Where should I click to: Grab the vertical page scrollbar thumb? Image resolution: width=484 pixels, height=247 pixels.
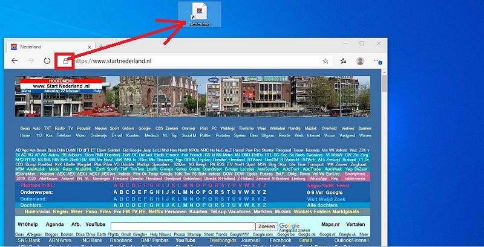[x=384, y=83]
